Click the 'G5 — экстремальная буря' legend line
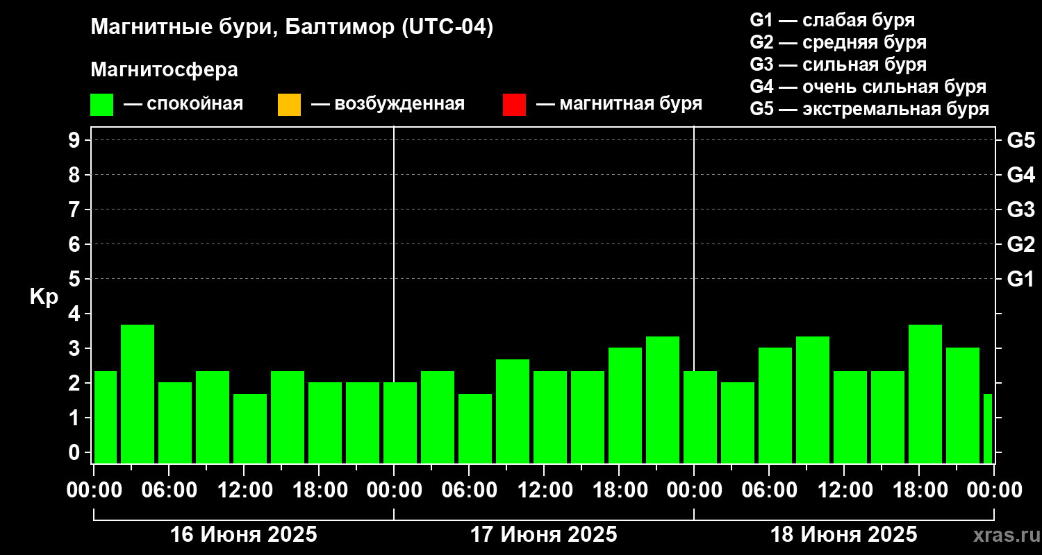1042x555 pixels. click(x=870, y=109)
